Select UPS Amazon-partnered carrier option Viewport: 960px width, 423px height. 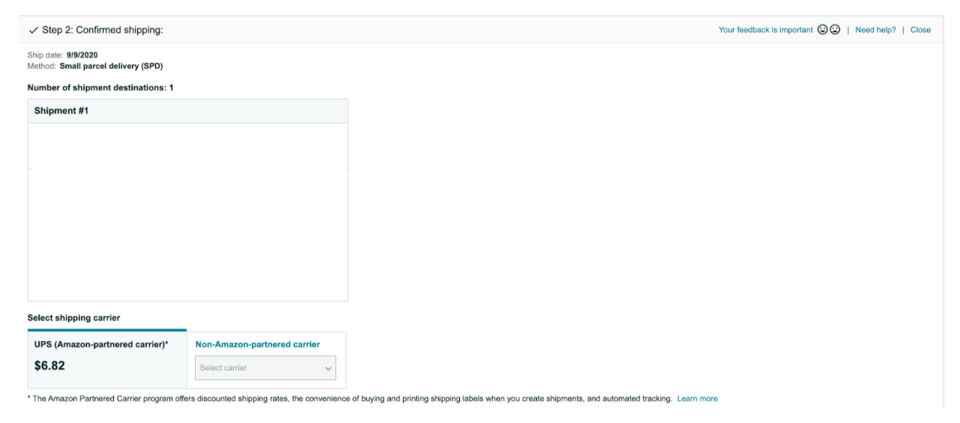101,344
